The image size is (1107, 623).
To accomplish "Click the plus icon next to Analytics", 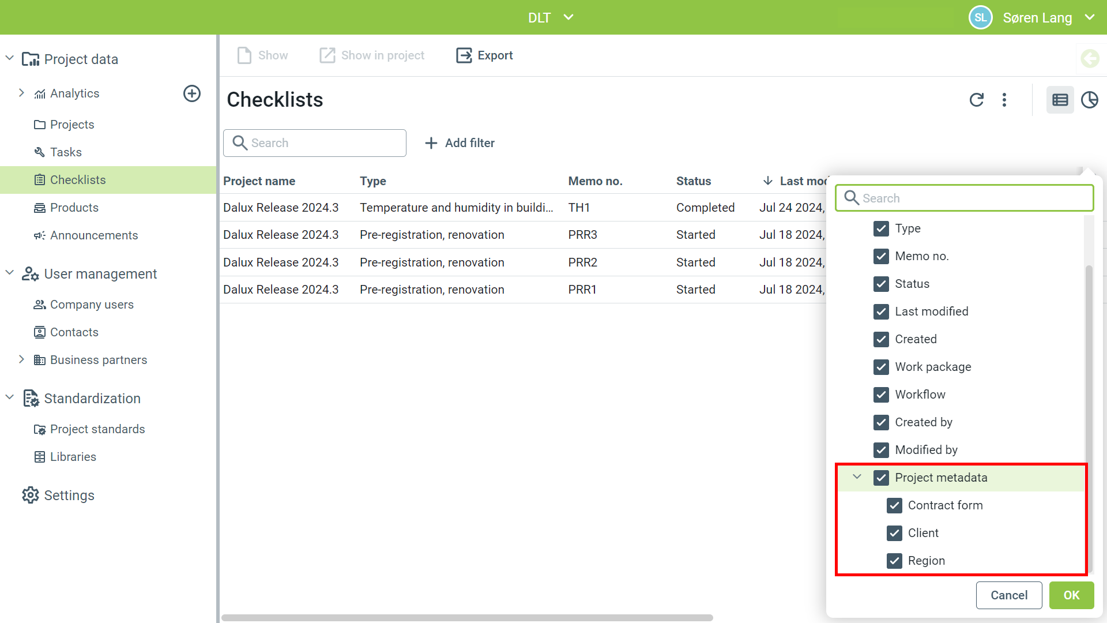I will click(192, 93).
